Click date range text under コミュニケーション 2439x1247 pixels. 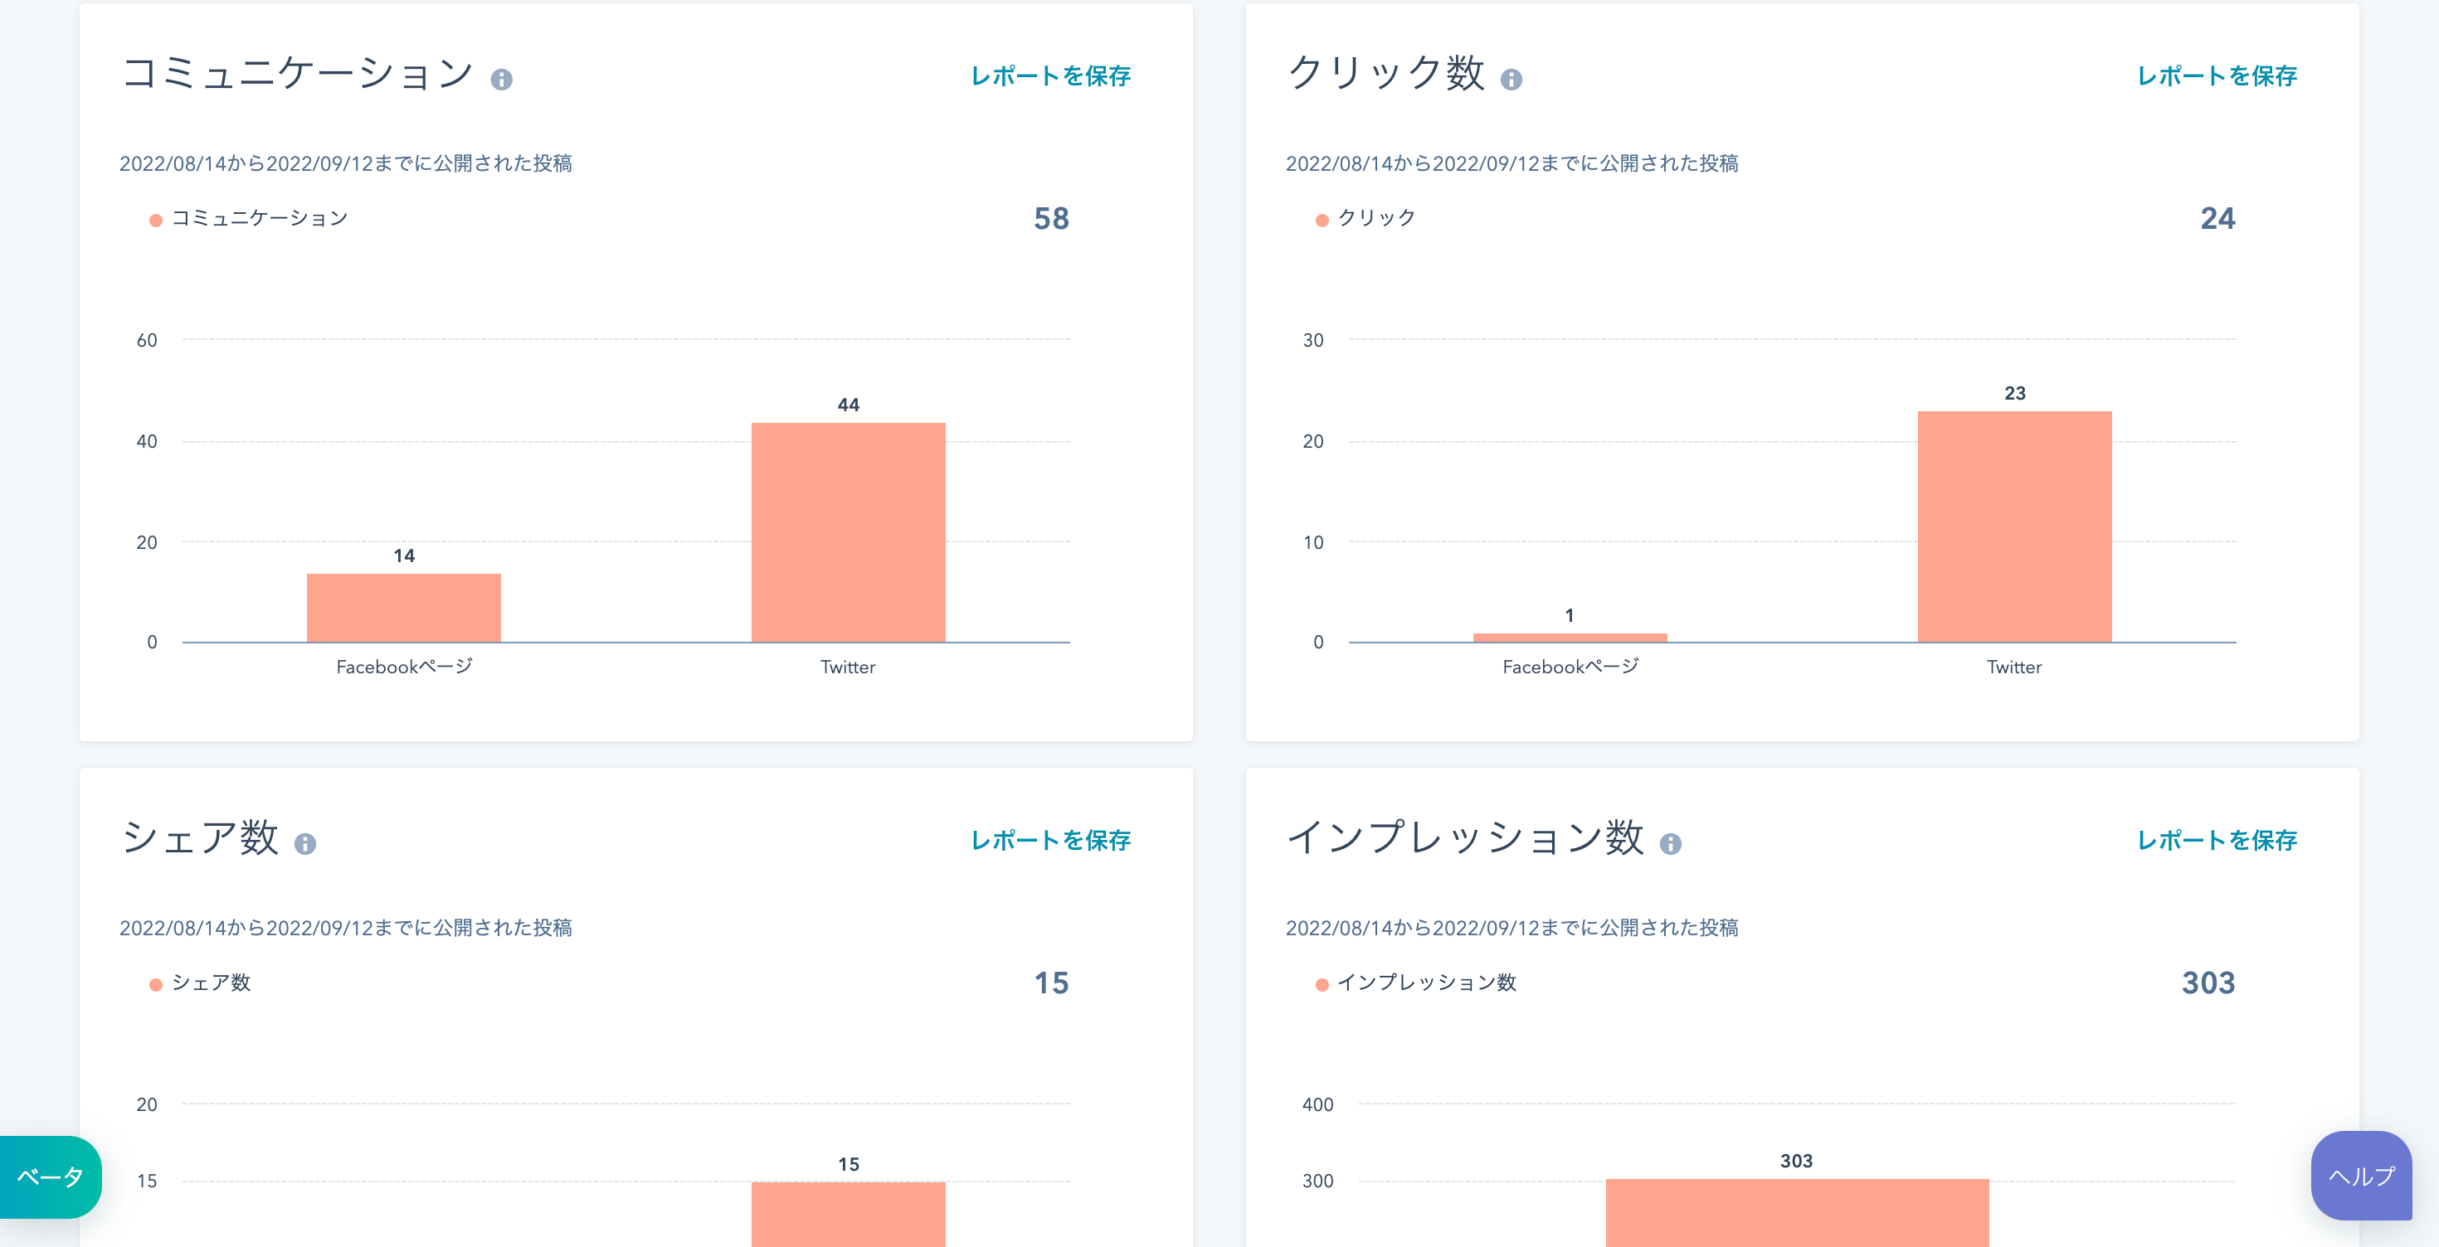tap(346, 163)
